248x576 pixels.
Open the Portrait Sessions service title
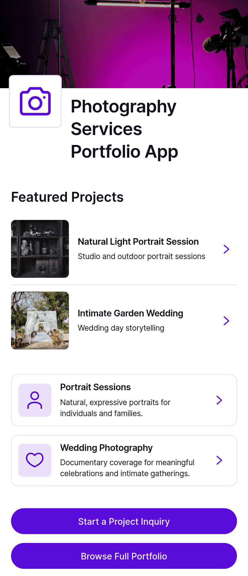tap(96, 387)
